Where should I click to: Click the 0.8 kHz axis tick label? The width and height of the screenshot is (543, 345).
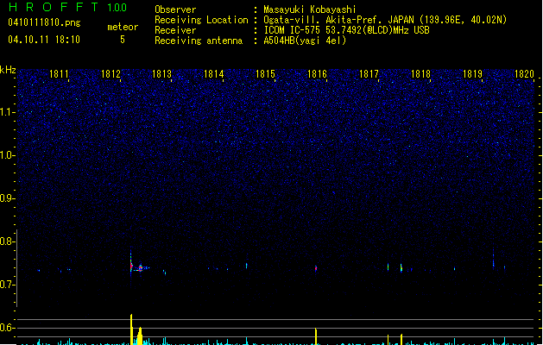point(7,241)
